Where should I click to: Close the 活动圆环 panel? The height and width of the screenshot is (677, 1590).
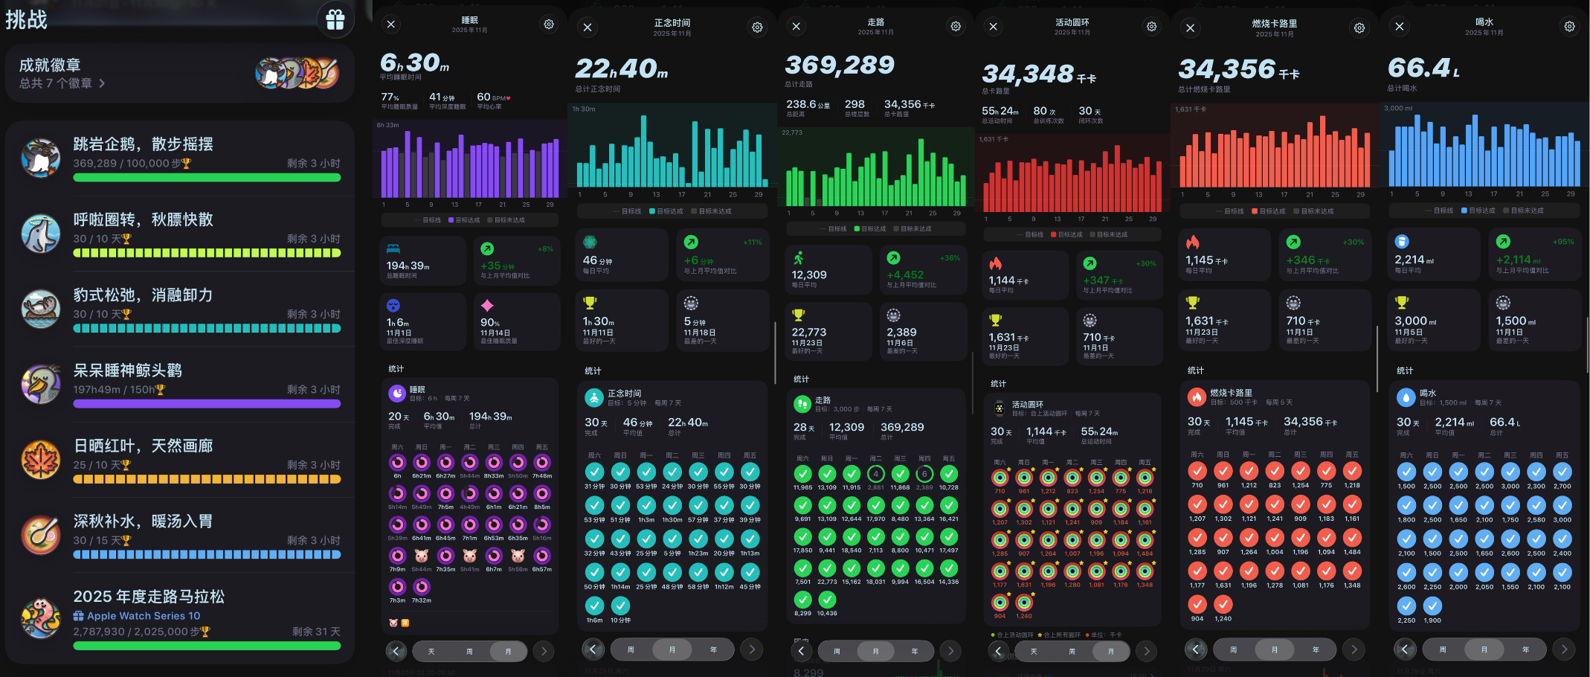tap(992, 26)
